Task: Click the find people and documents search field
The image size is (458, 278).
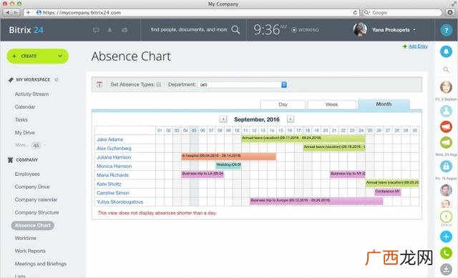Action: coord(189,29)
